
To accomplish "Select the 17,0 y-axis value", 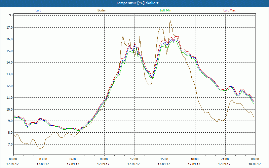I will tap(10, 28).
